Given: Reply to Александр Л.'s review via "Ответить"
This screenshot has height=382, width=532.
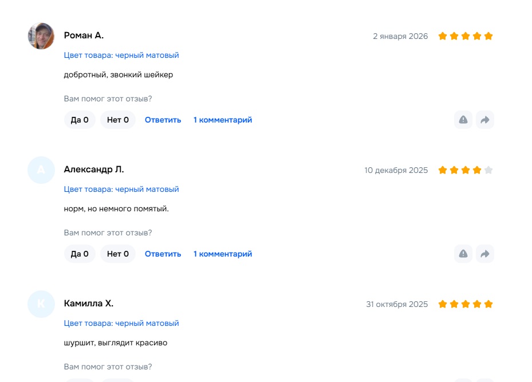Looking at the screenshot, I should point(163,254).
